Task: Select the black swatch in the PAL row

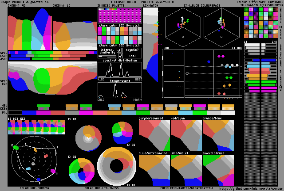Action: 15,113
